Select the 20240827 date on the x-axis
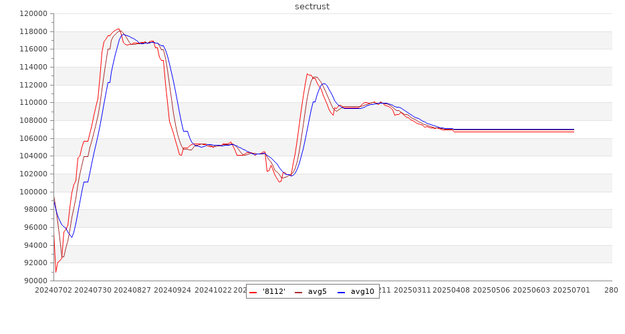Screen dimensions: 625x334 (x=134, y=290)
